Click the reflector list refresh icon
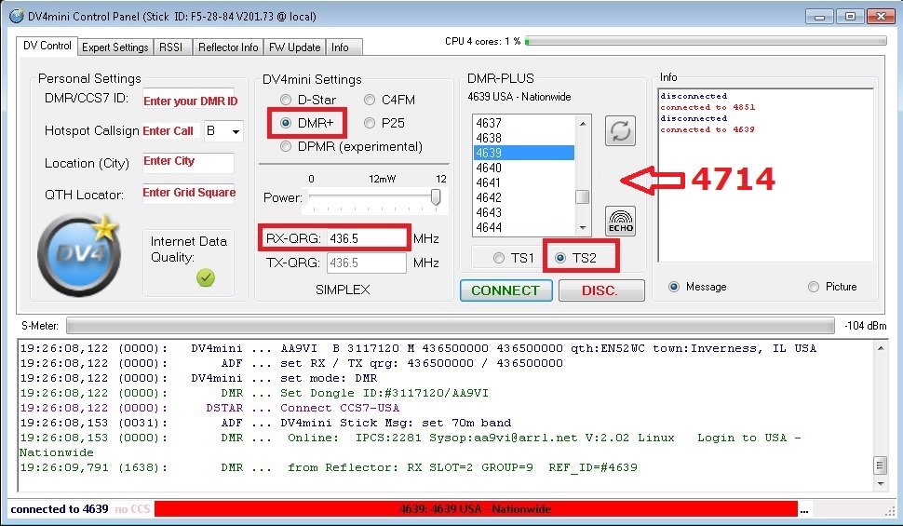The image size is (903, 526). (x=620, y=130)
